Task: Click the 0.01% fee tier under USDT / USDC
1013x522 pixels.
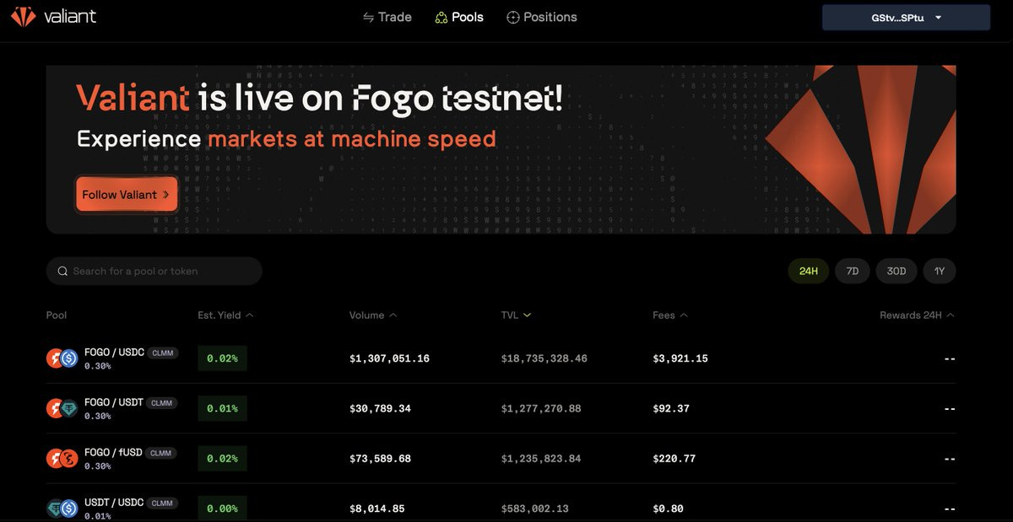Action: pos(97,516)
